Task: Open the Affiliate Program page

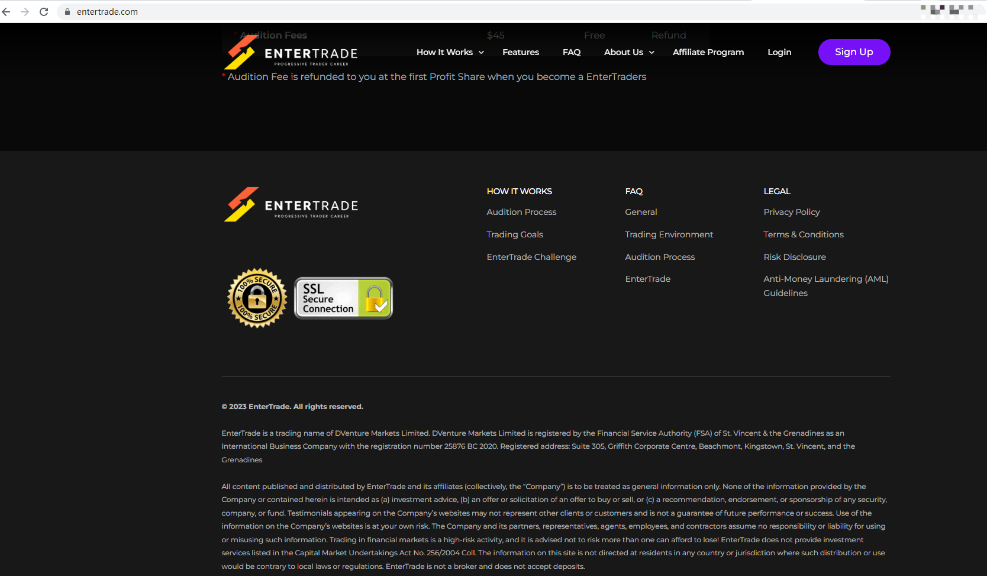Action: pos(708,52)
